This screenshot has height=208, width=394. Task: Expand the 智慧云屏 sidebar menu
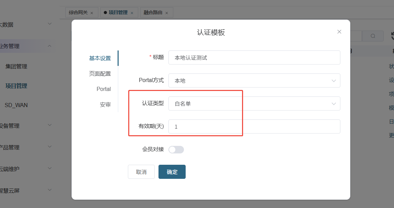pyautogui.click(x=50, y=190)
